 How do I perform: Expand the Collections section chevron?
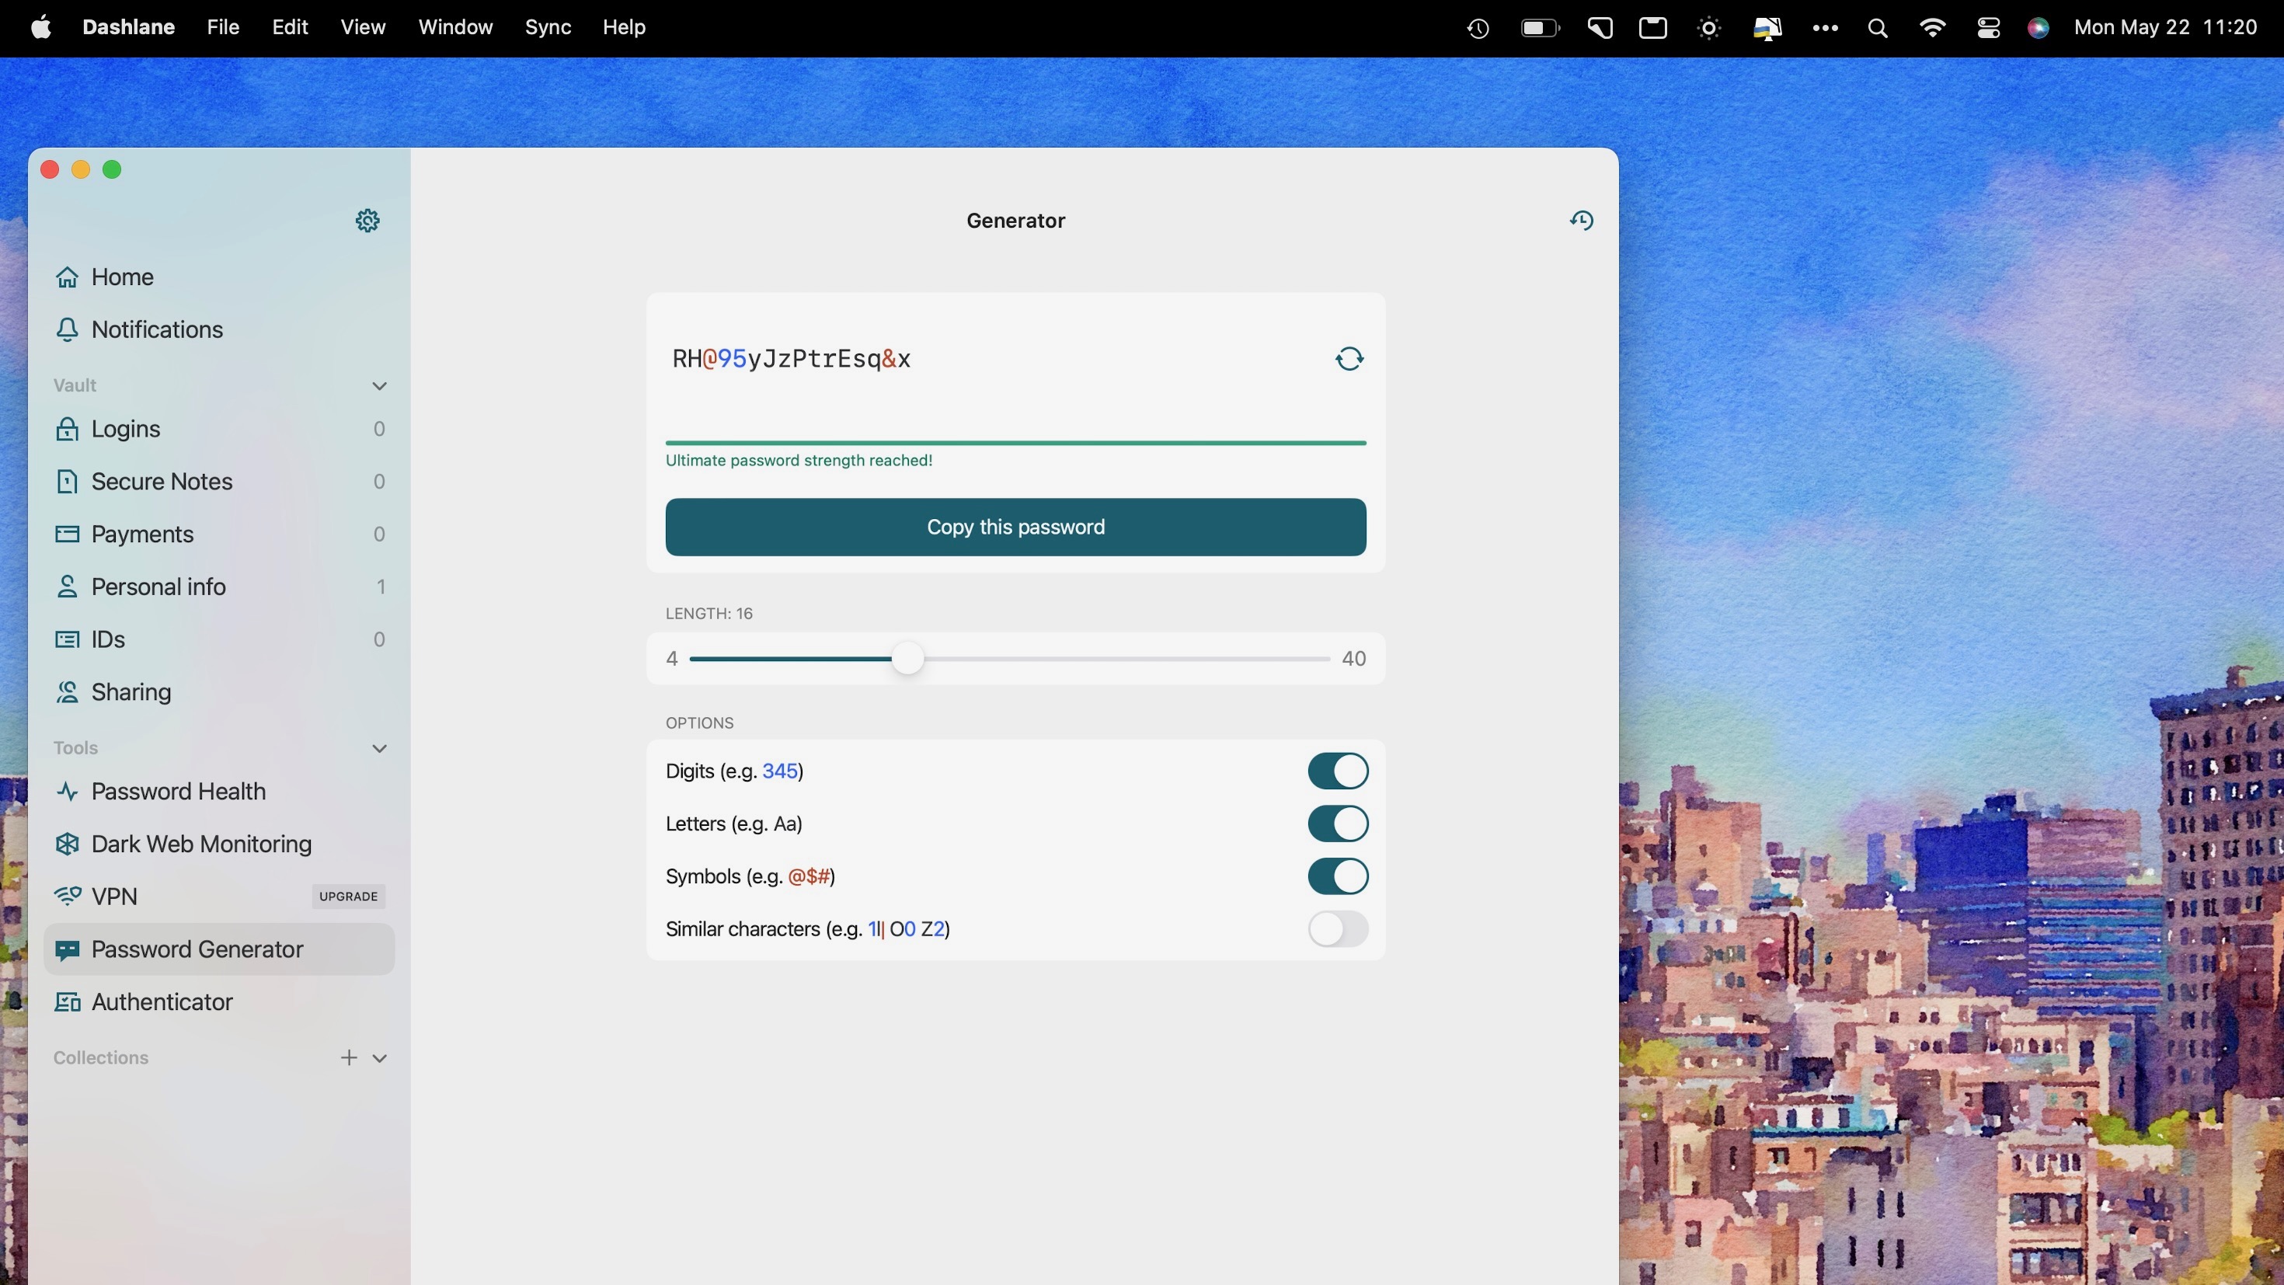click(379, 1058)
